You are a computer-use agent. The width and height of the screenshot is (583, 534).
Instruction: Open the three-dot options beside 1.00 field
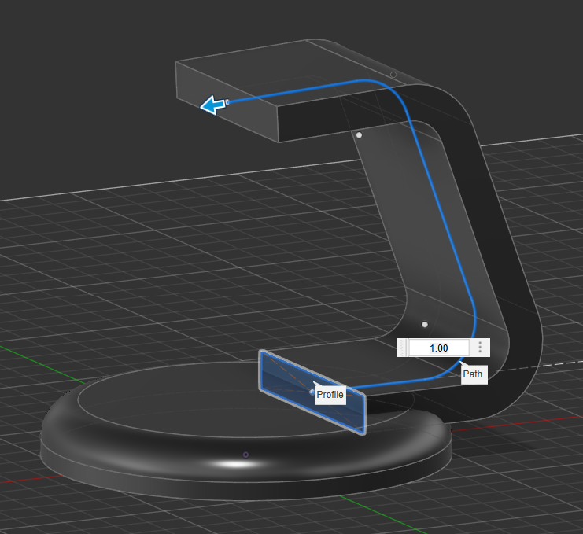[480, 348]
